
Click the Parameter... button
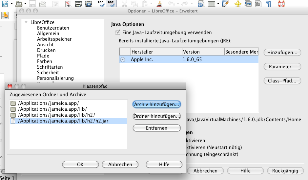tap(282, 67)
